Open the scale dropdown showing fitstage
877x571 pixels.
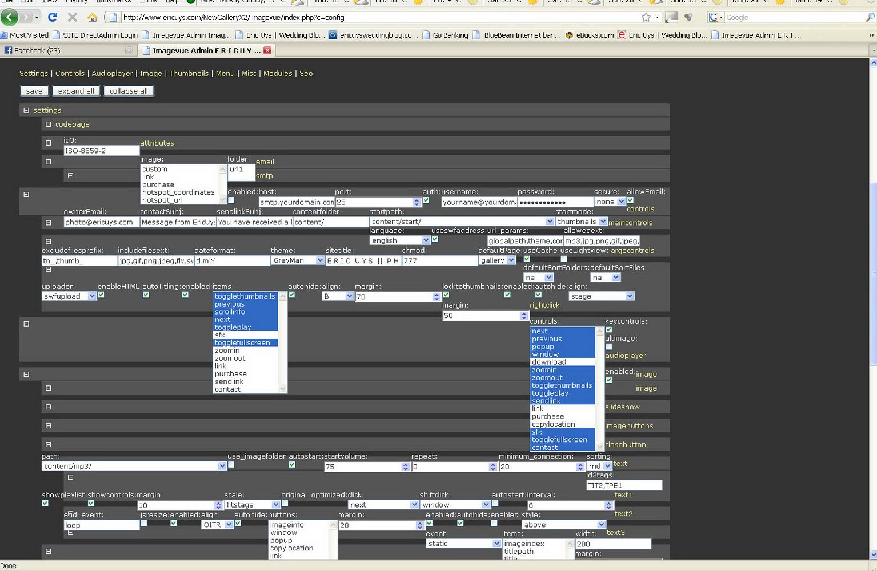(x=253, y=505)
